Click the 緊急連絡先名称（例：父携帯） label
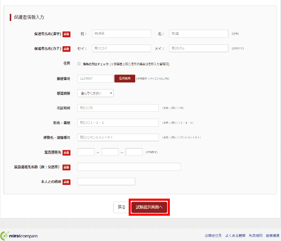 pyautogui.click(x=37, y=167)
